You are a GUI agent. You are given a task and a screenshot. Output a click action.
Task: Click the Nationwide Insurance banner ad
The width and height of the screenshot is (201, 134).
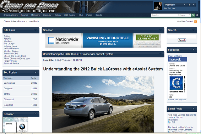(103, 41)
